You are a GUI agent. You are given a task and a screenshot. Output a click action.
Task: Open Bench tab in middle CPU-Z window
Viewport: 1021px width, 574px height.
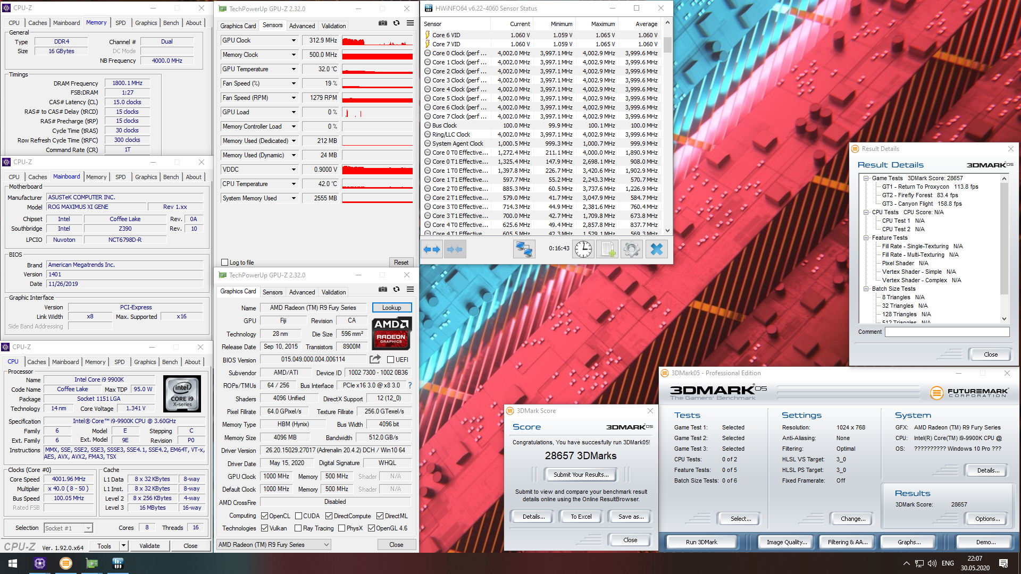[x=171, y=177]
